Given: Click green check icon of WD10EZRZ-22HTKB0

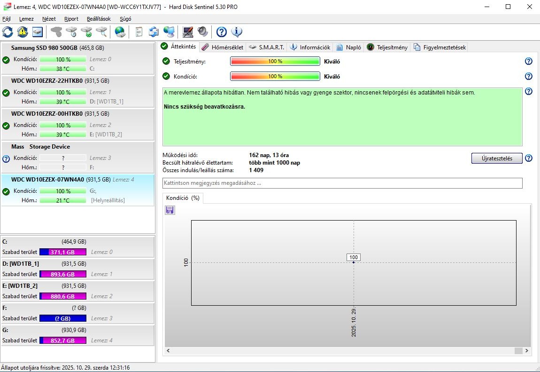Looking at the screenshot, I should 6,93.
